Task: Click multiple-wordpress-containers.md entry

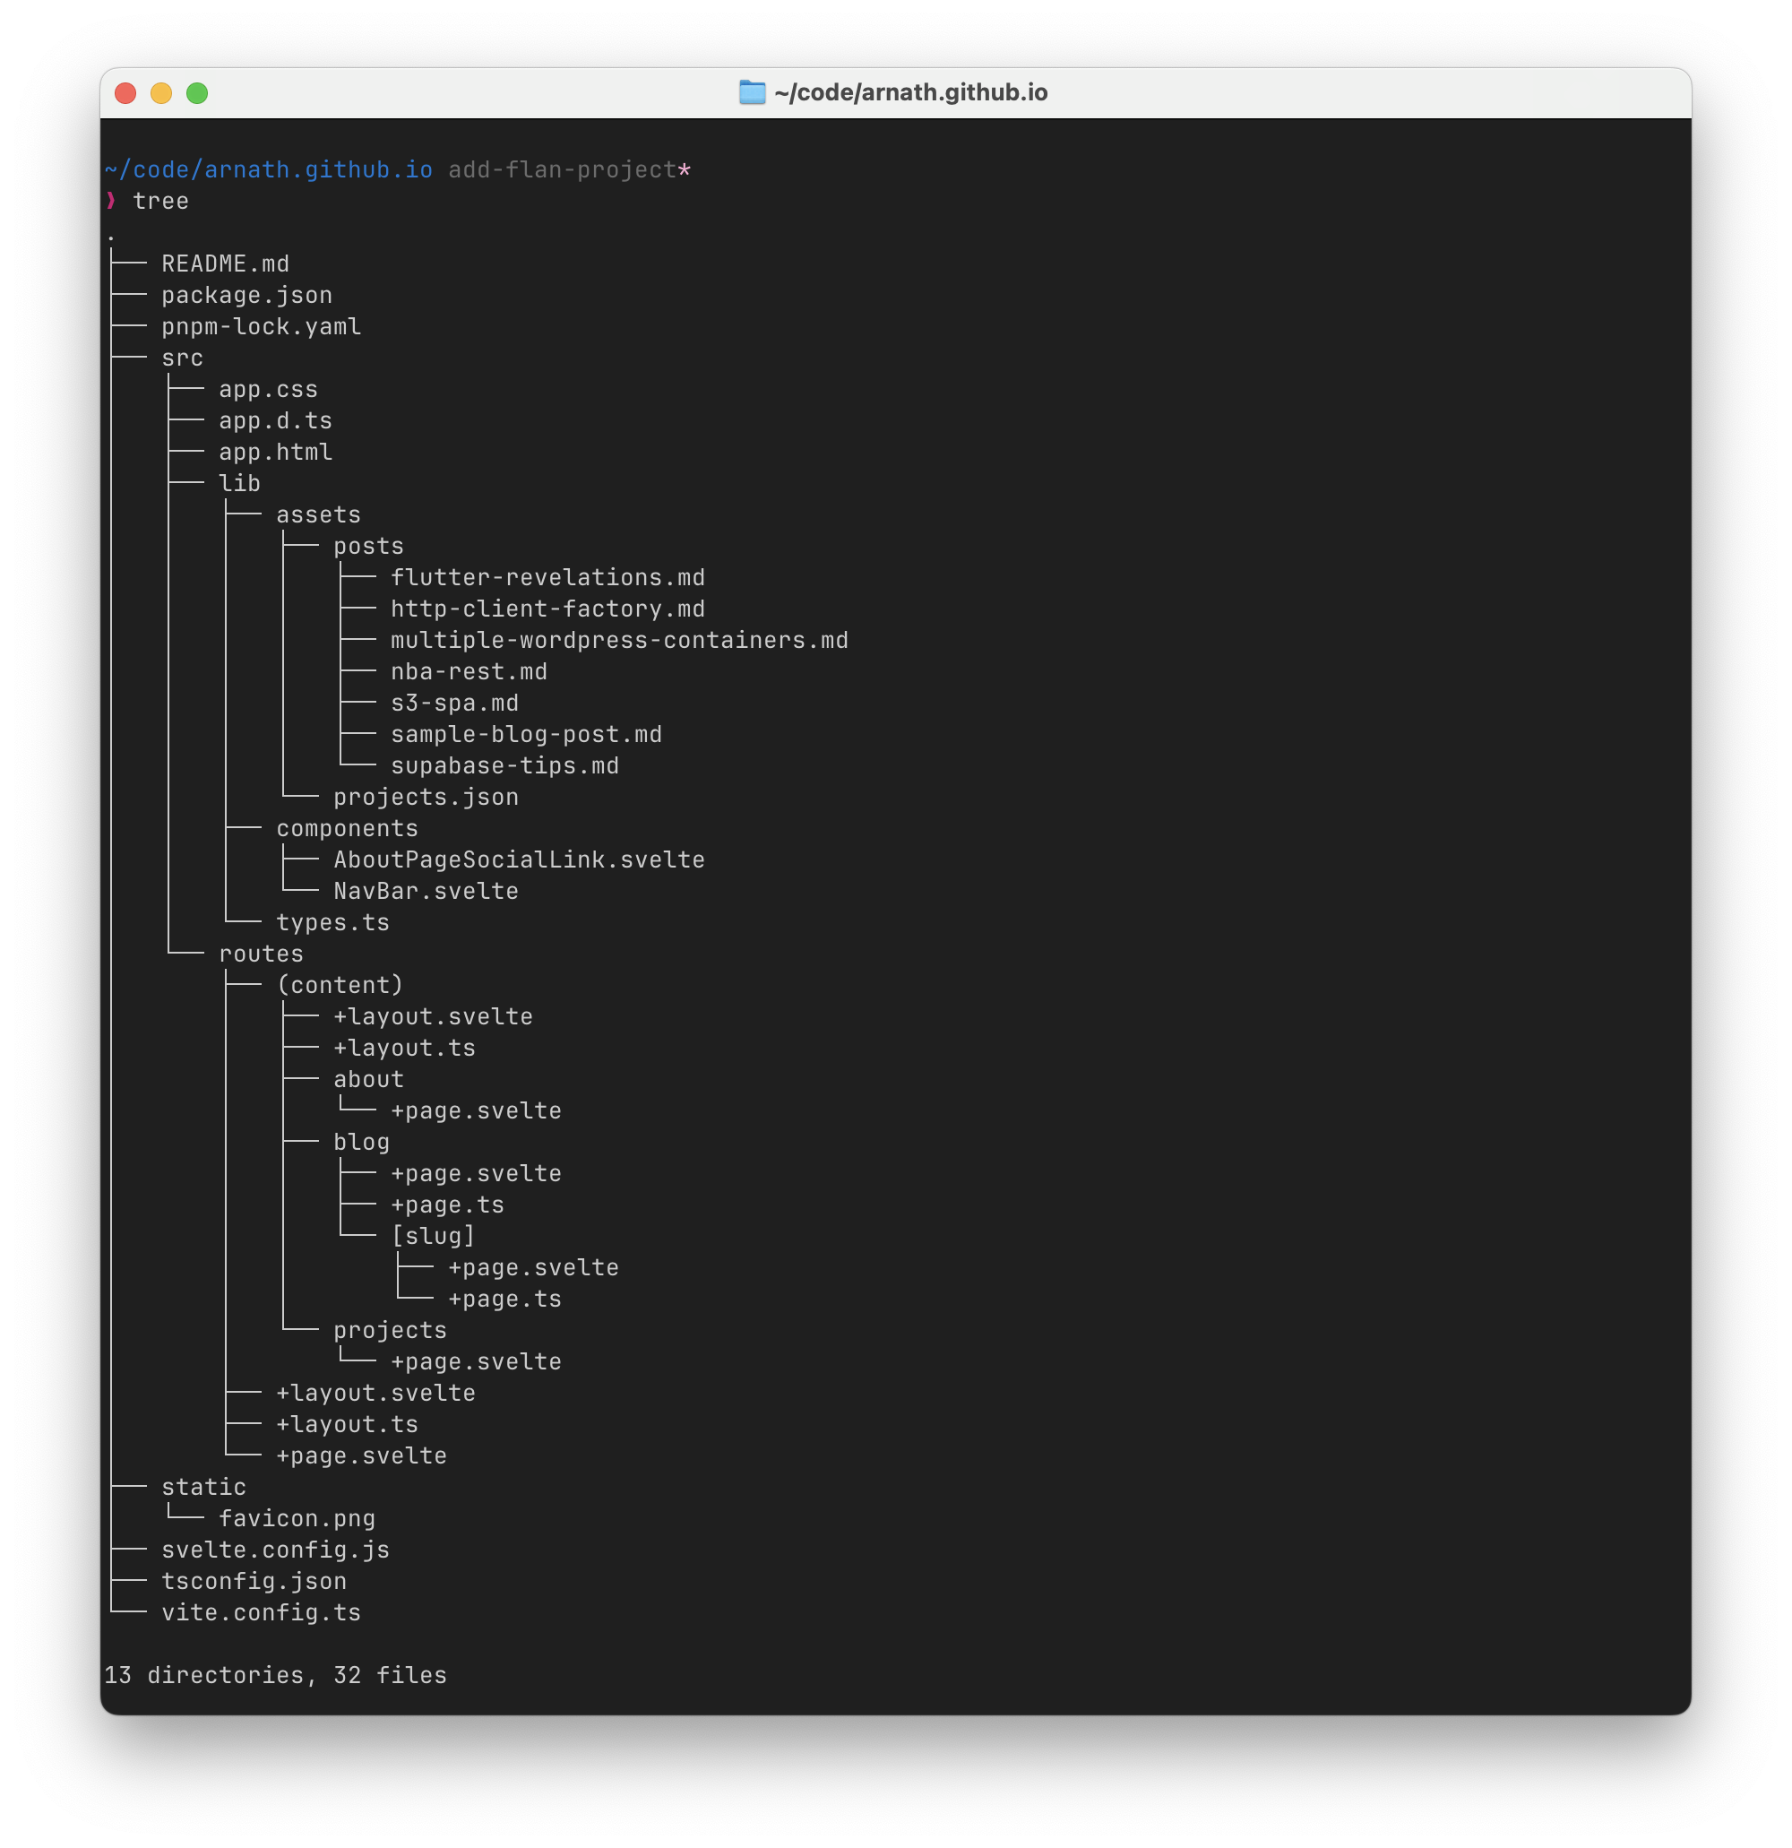Action: 619,640
